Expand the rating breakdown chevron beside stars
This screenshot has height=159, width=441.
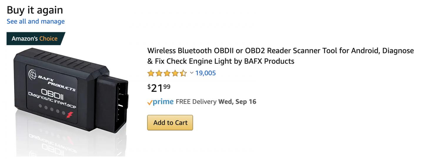point(191,73)
